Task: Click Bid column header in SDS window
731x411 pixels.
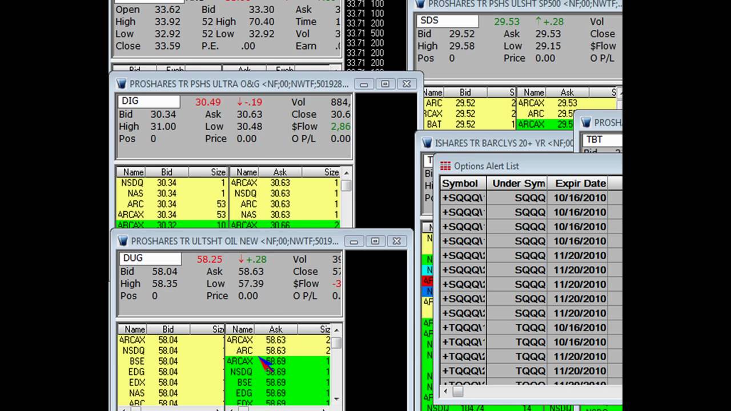Action: pyautogui.click(x=465, y=92)
